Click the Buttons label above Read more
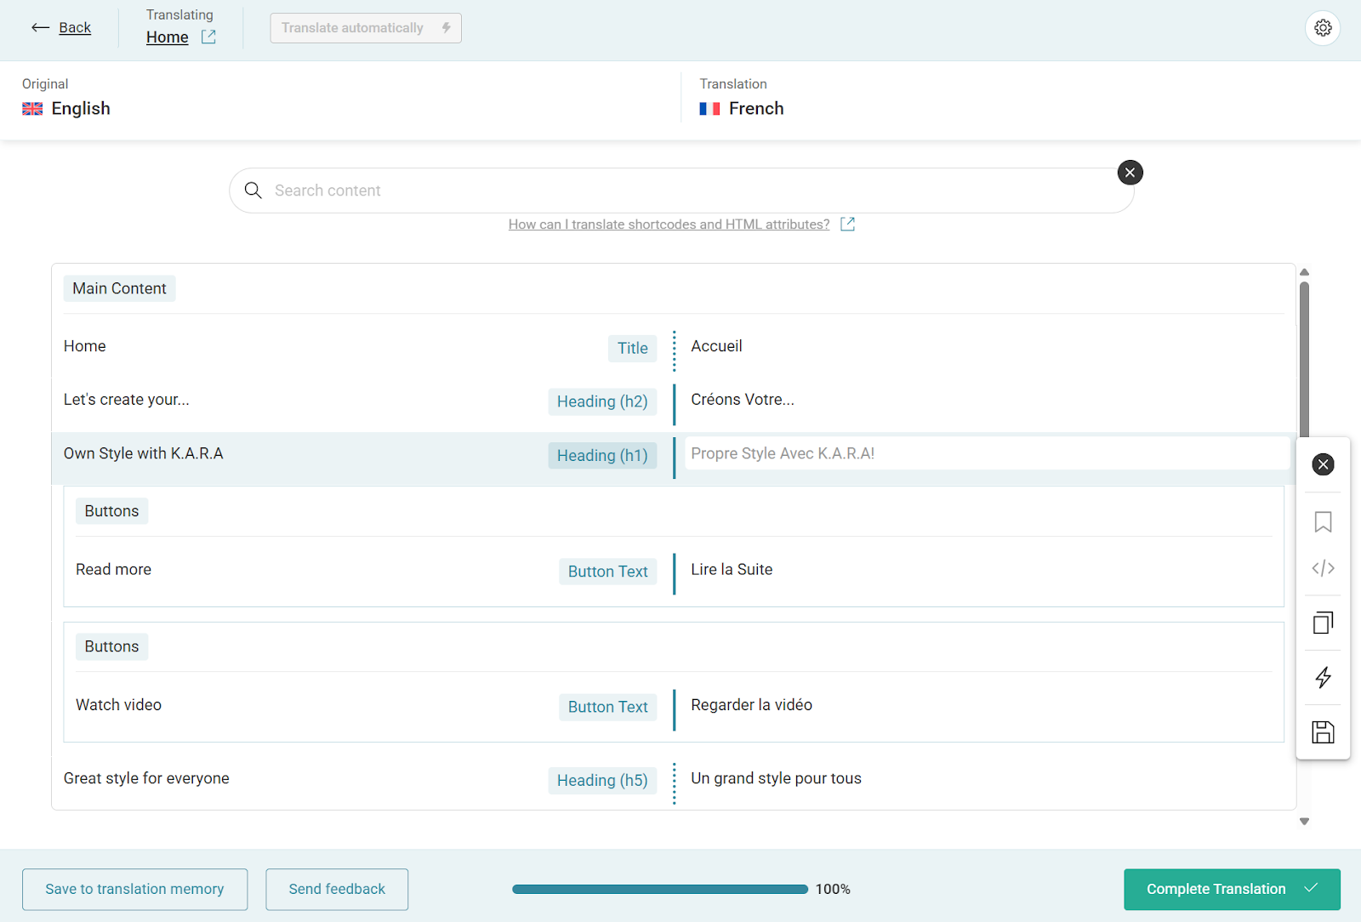1361x922 pixels. (111, 511)
